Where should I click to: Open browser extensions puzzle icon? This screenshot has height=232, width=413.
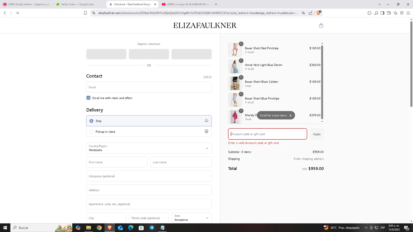tap(369, 13)
